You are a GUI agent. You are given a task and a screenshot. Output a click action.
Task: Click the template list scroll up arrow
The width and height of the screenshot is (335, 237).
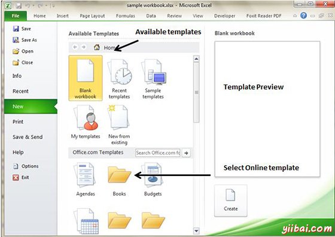[x=196, y=59]
